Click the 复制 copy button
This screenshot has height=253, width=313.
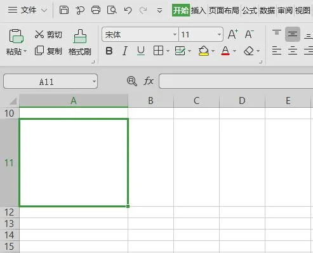[48, 51]
